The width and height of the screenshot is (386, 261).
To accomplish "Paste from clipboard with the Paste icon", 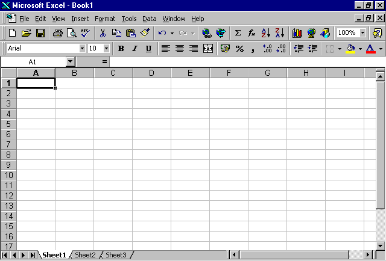I will click(x=131, y=32).
